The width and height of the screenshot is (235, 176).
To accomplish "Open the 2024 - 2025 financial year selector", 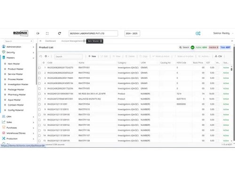I will pos(132,33).
